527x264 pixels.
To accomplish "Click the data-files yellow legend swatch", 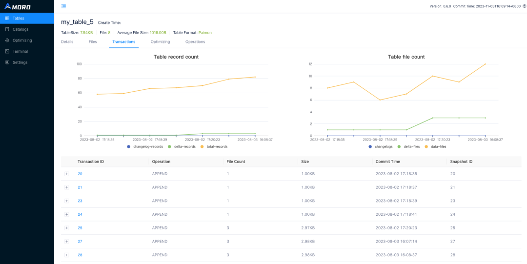I will (427, 146).
